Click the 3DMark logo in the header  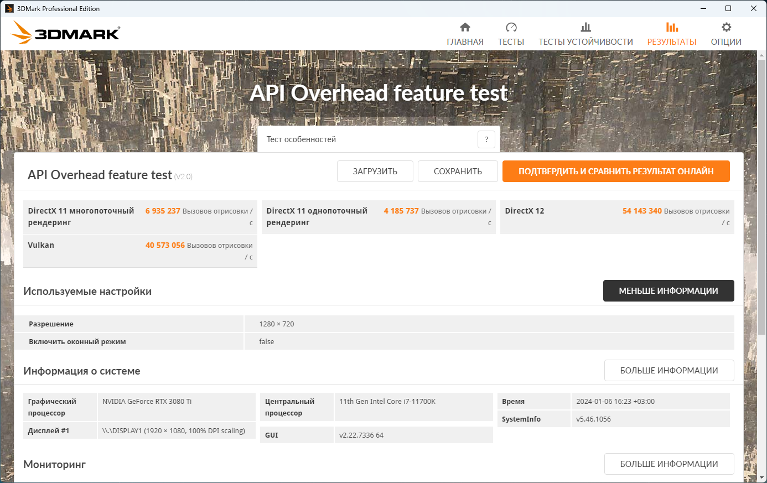coord(65,33)
